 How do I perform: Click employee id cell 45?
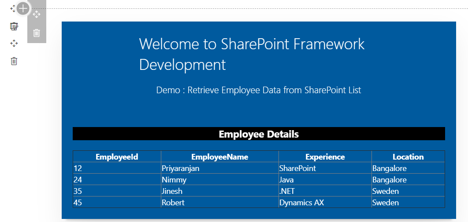click(117, 202)
